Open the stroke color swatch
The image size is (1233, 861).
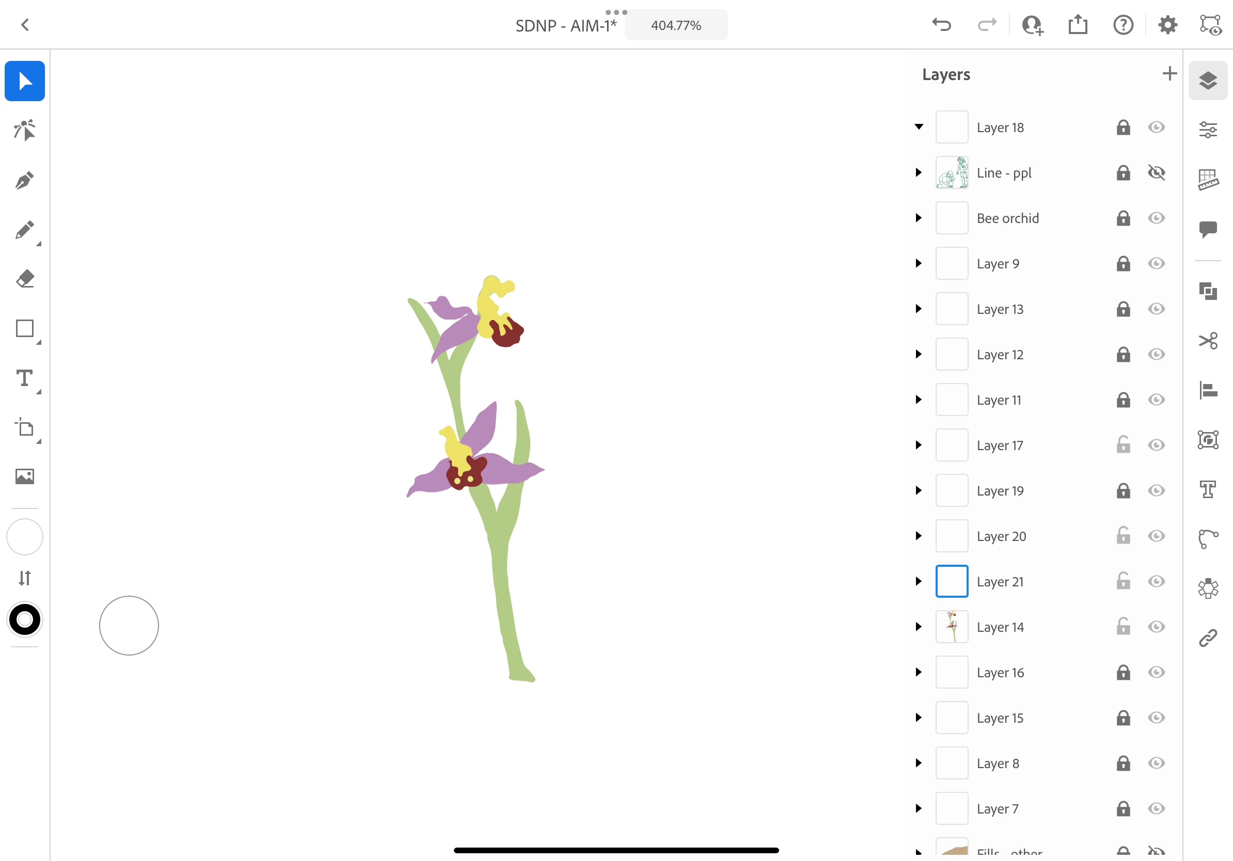[x=25, y=620]
